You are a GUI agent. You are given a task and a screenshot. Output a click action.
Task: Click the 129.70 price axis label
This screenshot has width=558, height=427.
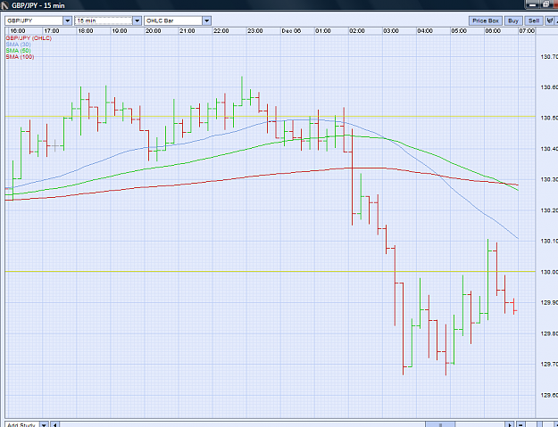coord(549,364)
